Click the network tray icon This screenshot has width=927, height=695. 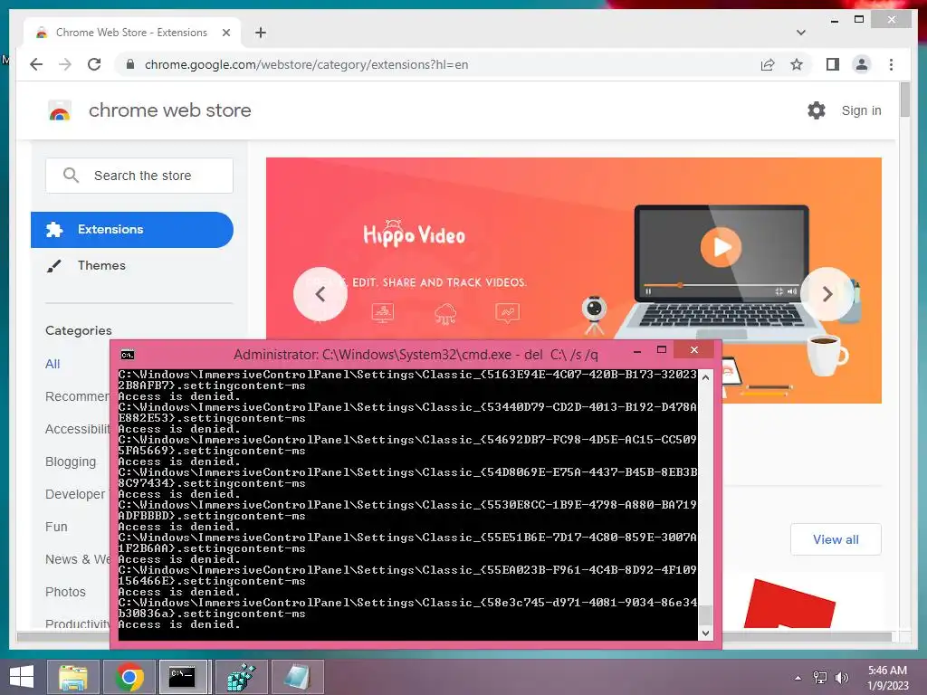819,678
